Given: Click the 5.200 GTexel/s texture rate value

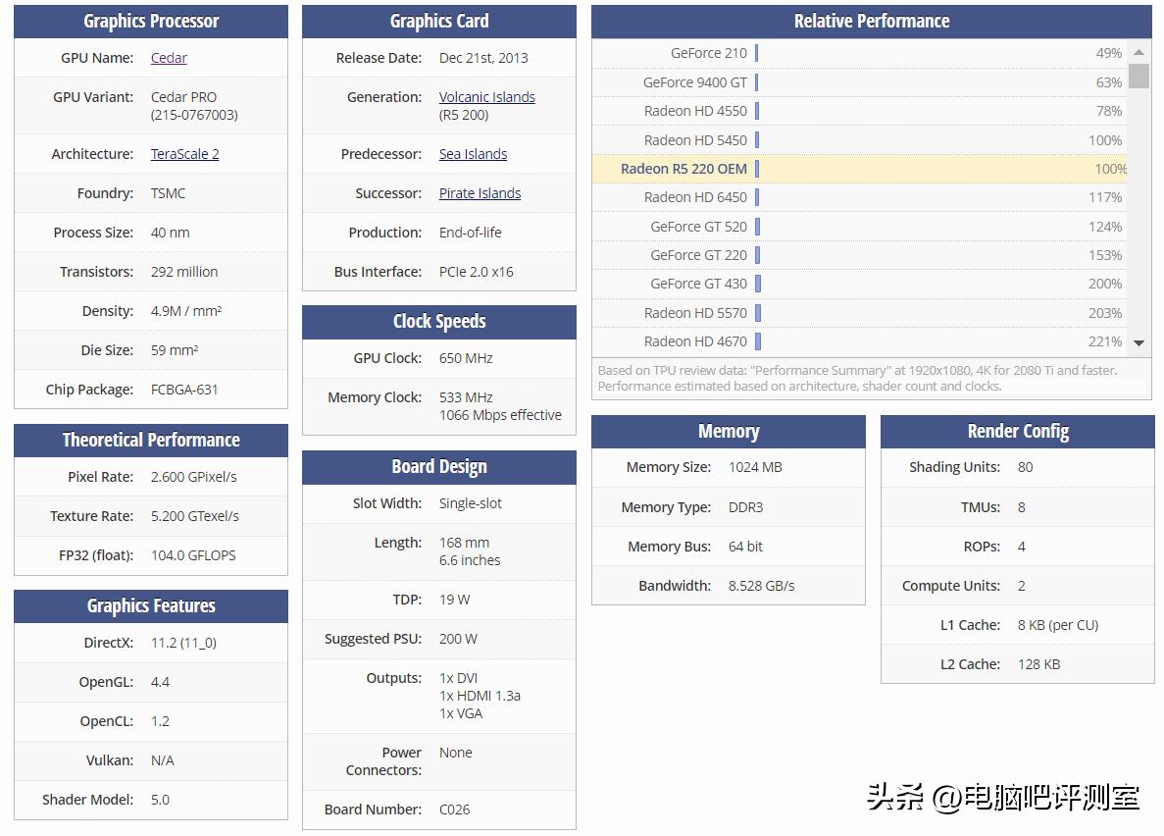Looking at the screenshot, I should point(194,516).
